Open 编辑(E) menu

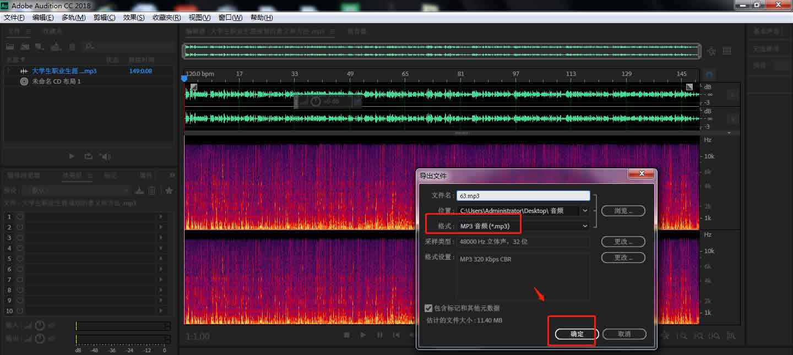coord(43,18)
